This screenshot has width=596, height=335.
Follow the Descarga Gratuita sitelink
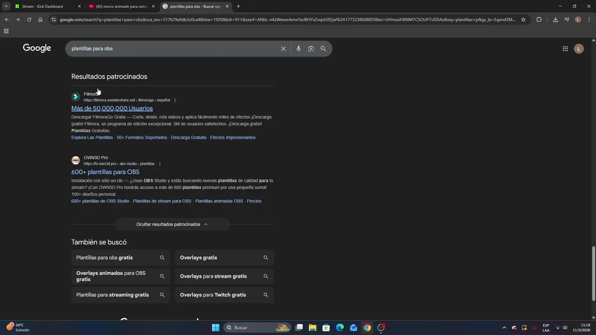[189, 138]
